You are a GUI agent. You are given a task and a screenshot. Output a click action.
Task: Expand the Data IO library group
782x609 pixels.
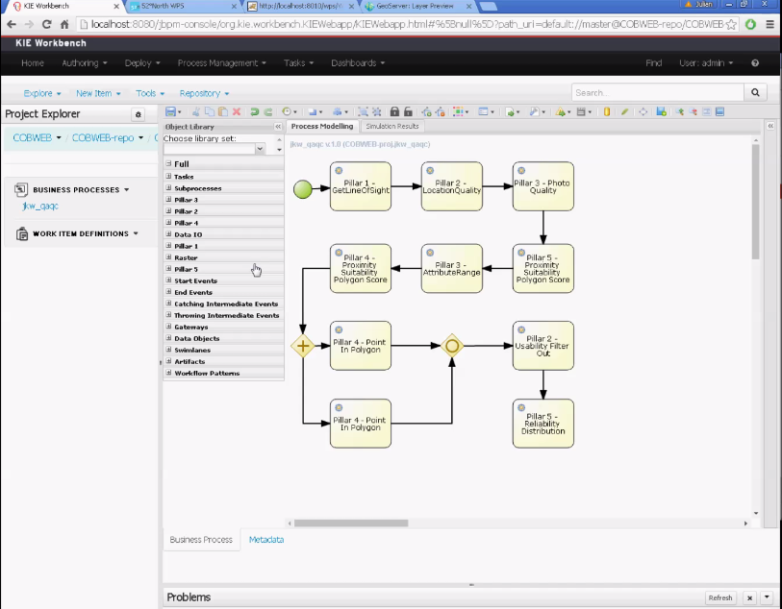[x=168, y=234]
